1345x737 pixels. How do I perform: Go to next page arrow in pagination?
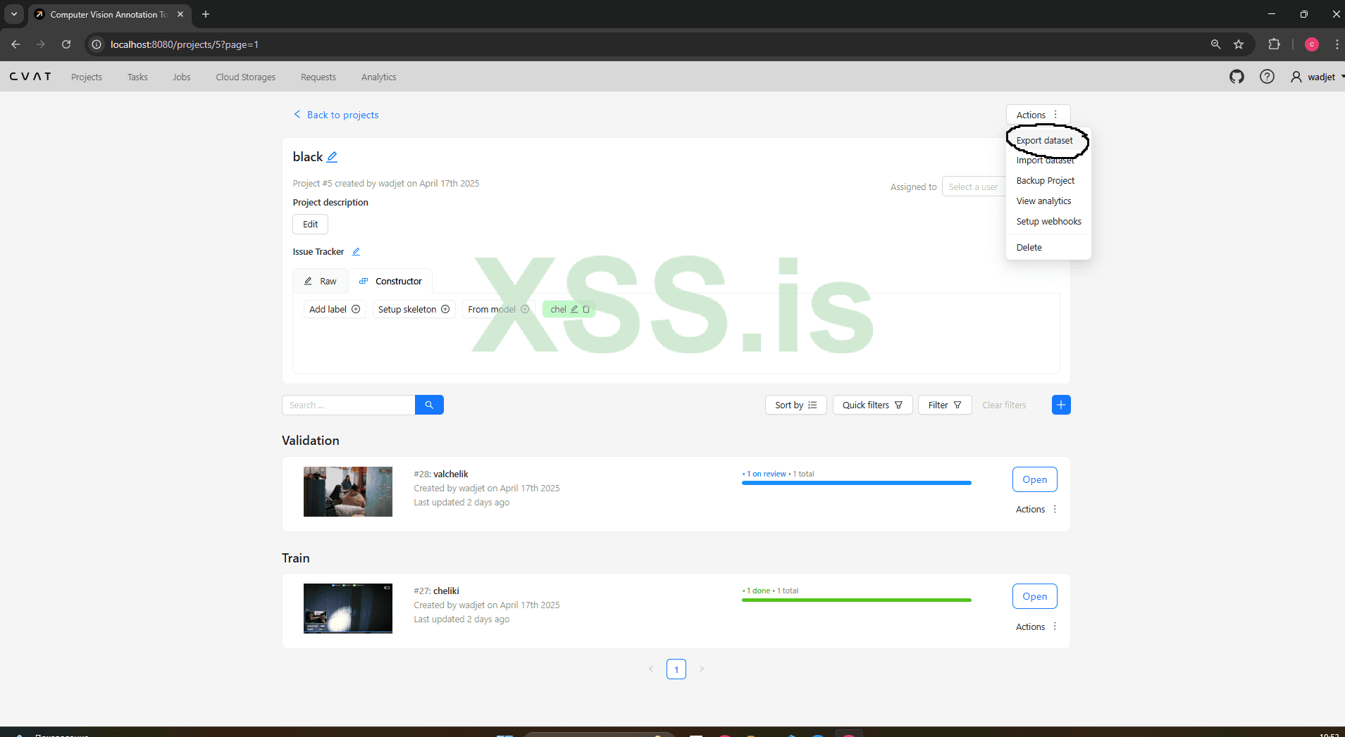702,669
